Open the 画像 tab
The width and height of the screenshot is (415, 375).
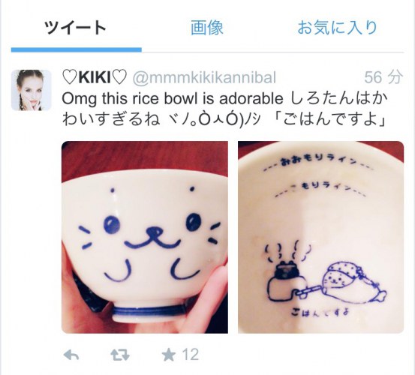pos(207,28)
